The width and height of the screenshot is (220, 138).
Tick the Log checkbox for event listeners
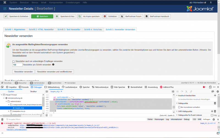(212, 115)
